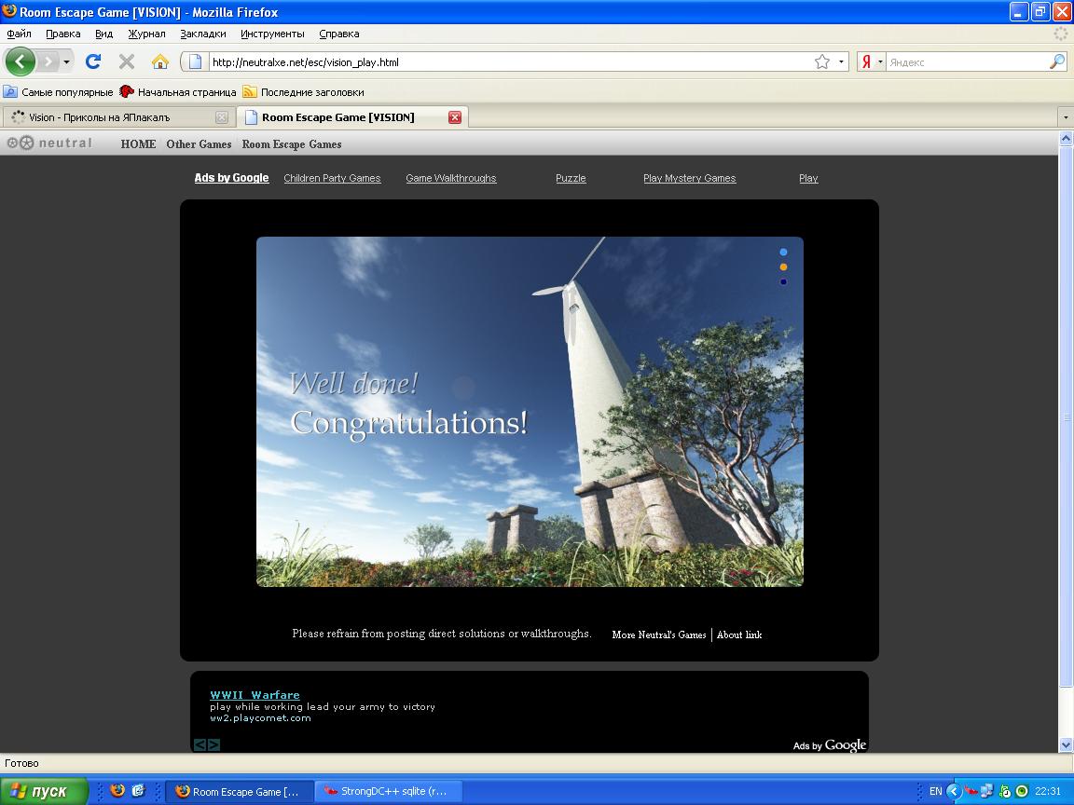Viewport: 1074px width, 805px height.
Task: Click the Stop loading X icon
Action: pyautogui.click(x=127, y=61)
